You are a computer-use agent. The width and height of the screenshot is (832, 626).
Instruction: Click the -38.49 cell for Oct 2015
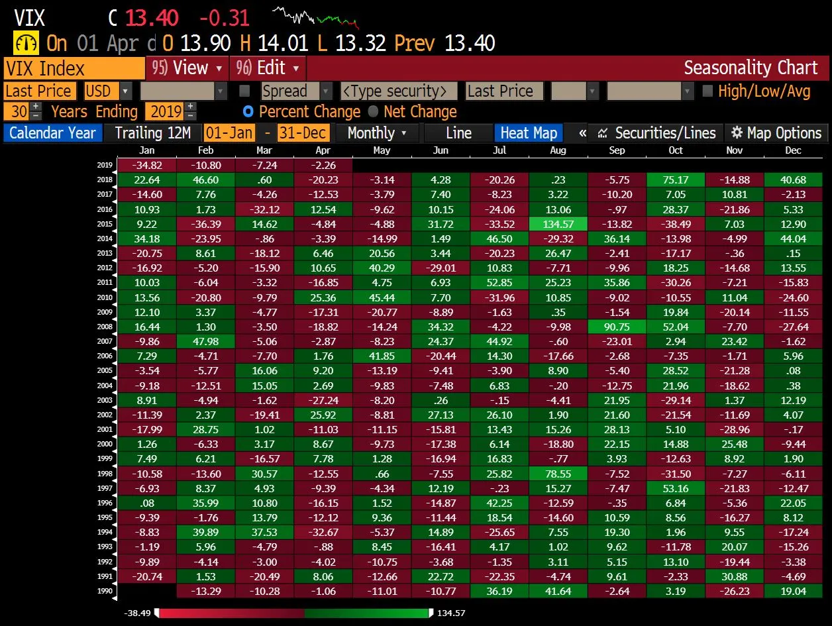click(676, 224)
